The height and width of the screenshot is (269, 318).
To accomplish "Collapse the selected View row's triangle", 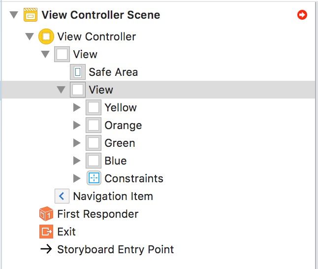I will 61,90.
